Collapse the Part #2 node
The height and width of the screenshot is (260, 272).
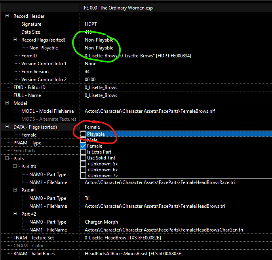[x=15, y=214]
